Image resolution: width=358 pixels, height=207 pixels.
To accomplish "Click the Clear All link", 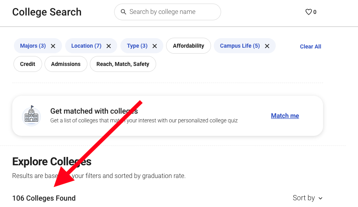I will [x=310, y=46].
